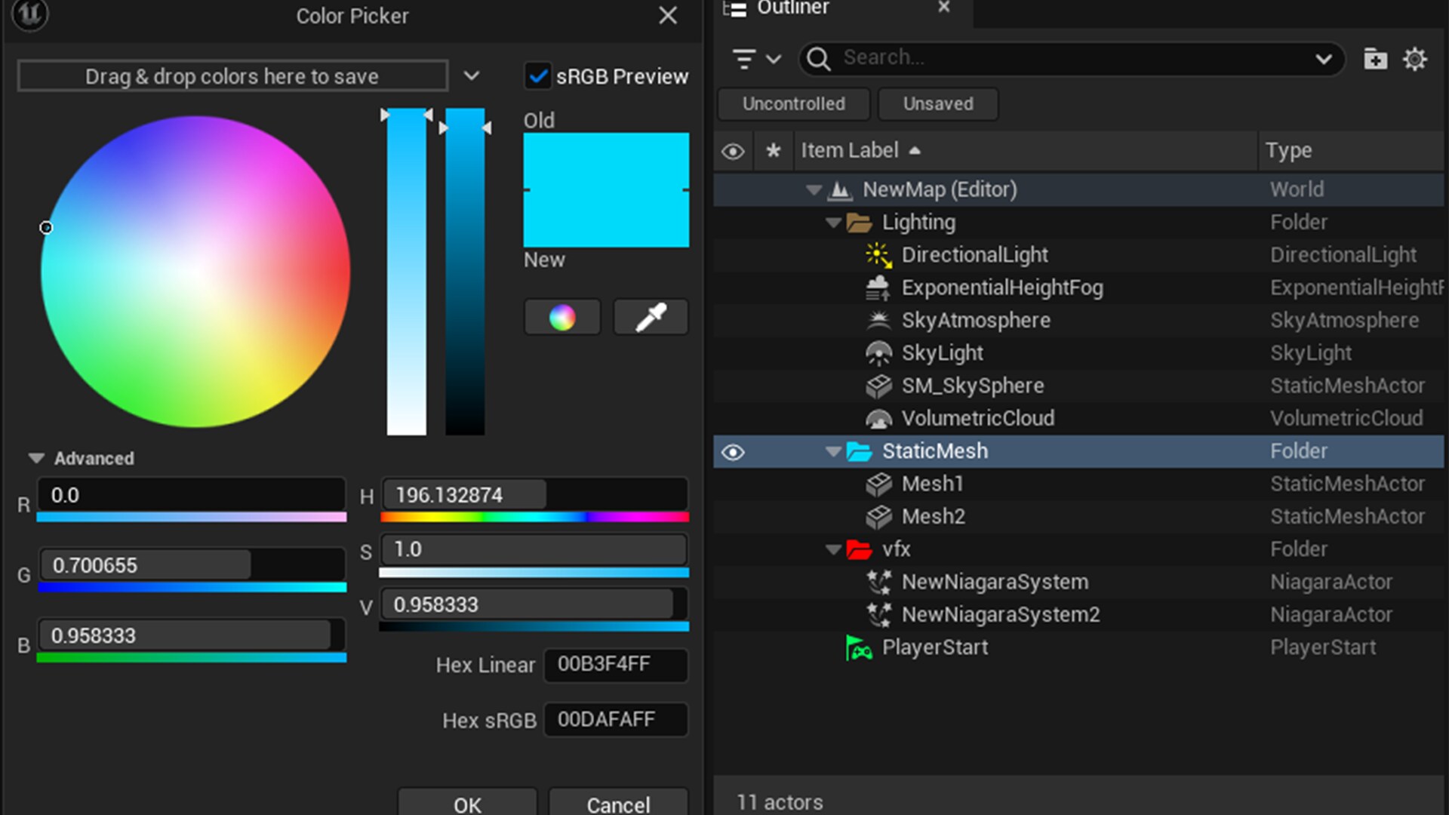Click the Mesh1 static mesh icon

pos(878,484)
